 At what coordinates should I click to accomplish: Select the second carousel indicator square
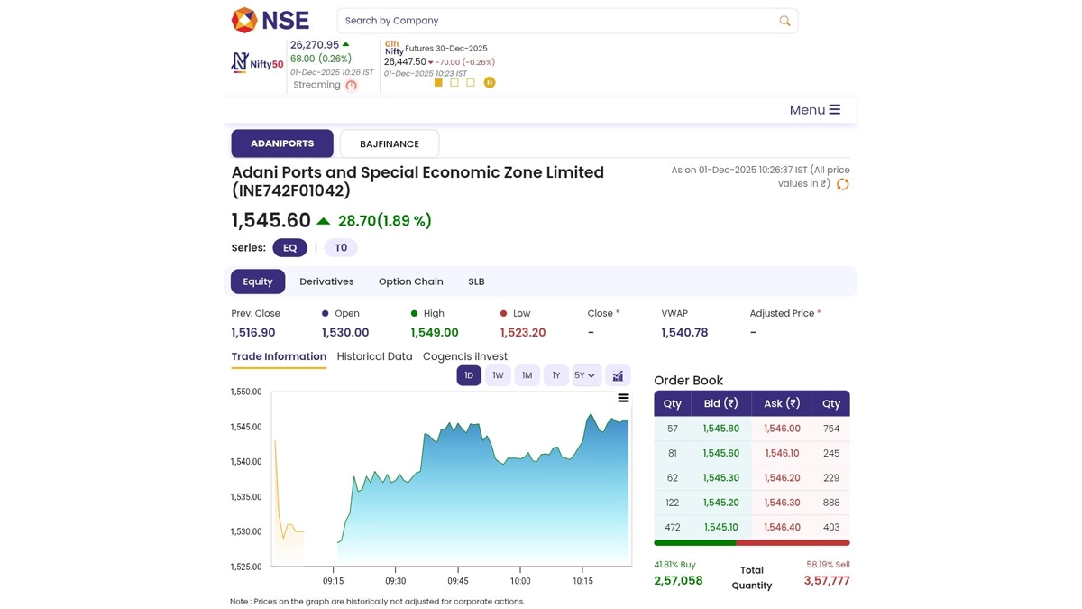(x=454, y=82)
